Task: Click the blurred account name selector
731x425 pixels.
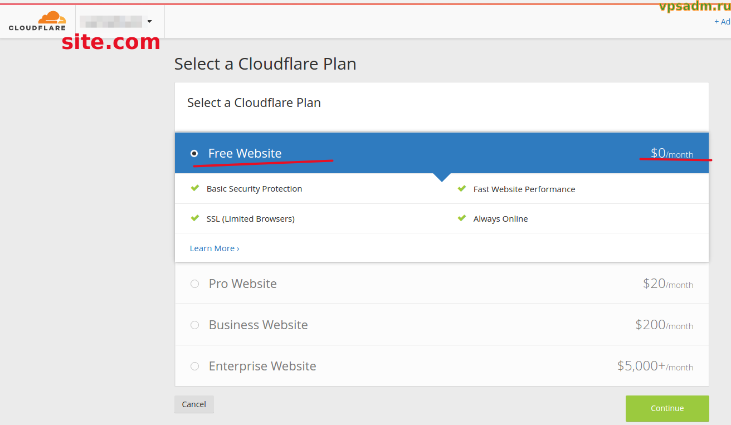Action: [110, 22]
